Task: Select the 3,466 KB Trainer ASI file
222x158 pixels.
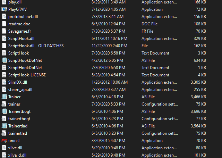Action: pyautogui.click(x=14, y=97)
